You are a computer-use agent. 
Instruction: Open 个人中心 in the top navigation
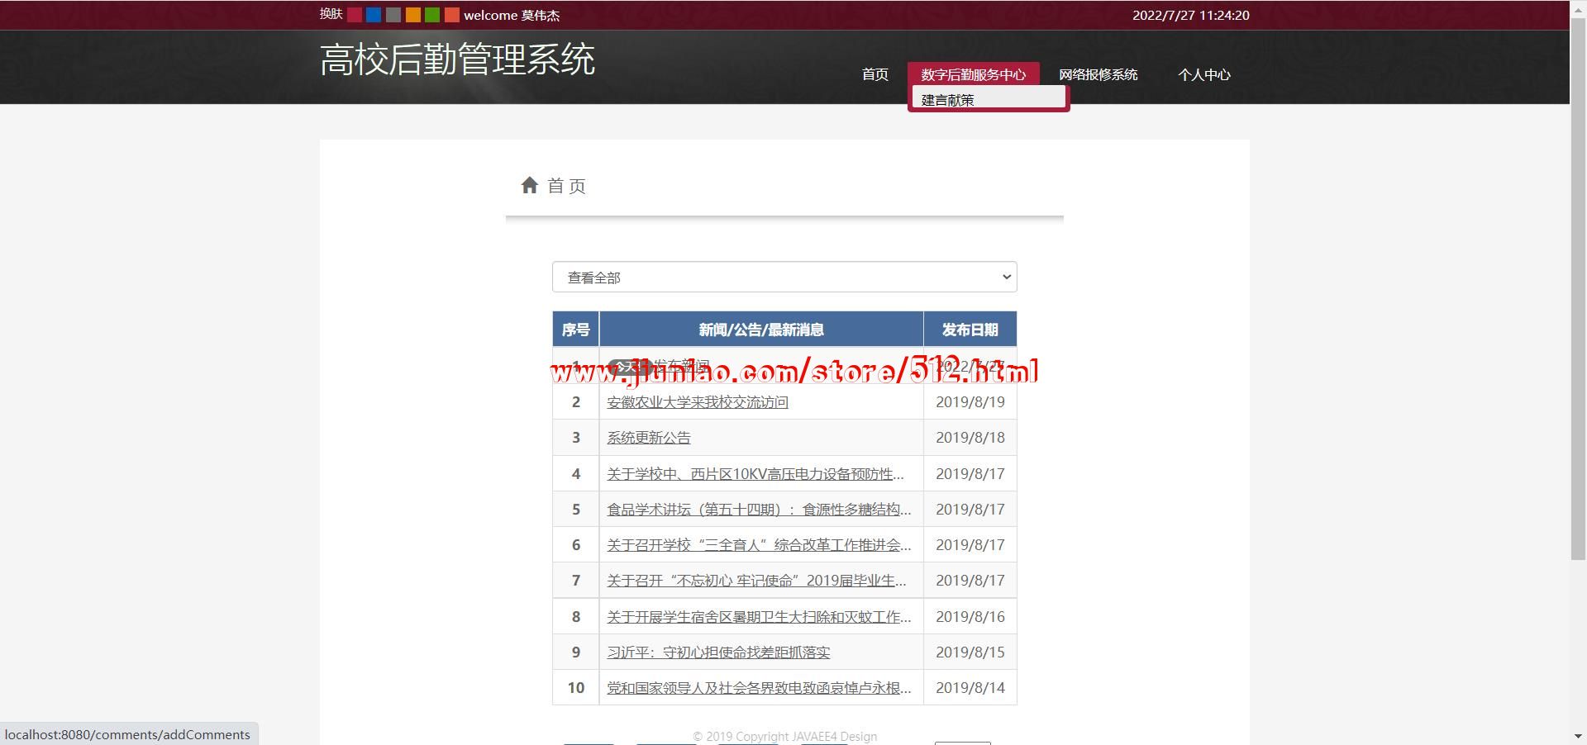click(x=1203, y=74)
